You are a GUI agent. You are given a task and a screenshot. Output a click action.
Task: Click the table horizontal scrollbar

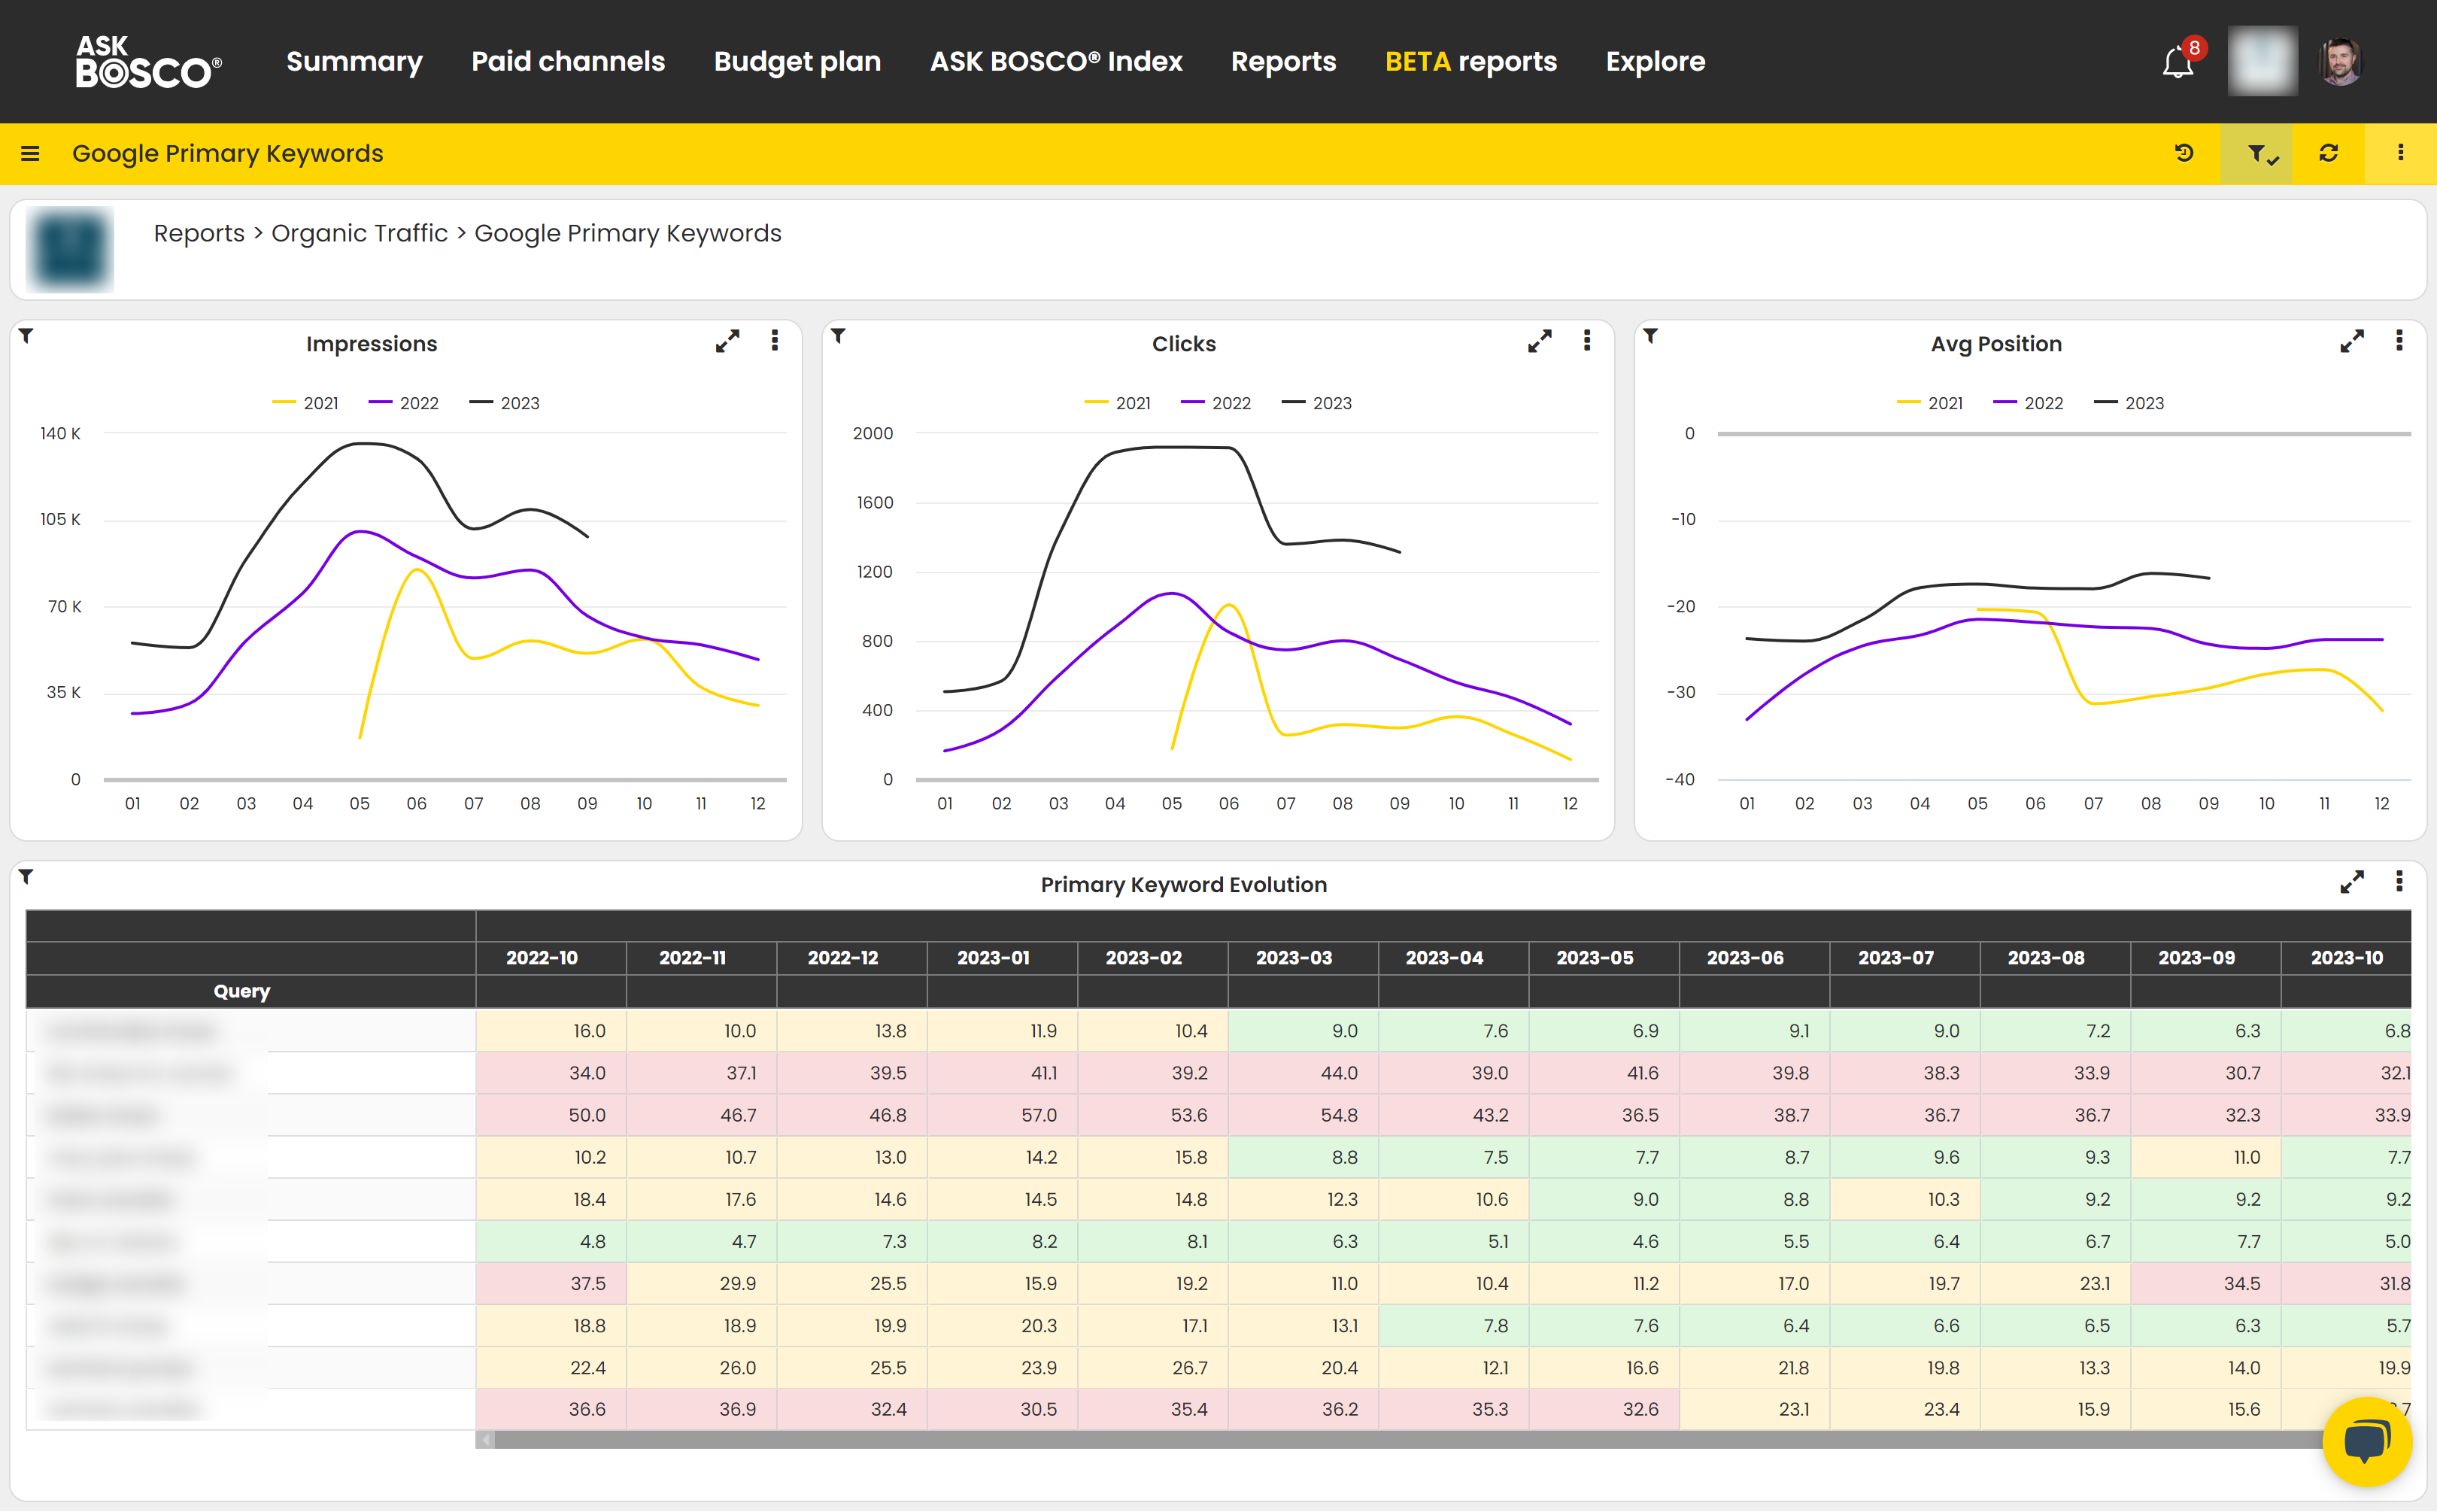[x=1400, y=1440]
